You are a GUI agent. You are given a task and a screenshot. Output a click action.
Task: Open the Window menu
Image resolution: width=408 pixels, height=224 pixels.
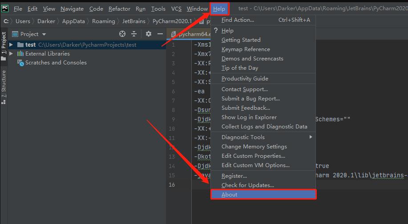pyautogui.click(x=197, y=9)
